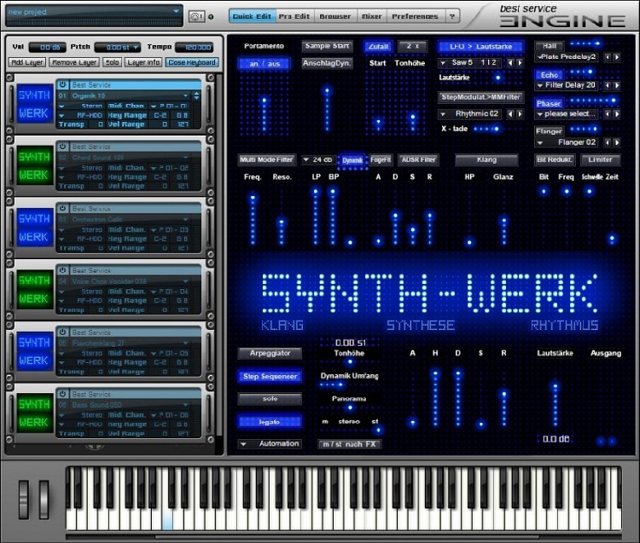Click the Arpeggiator button
This screenshot has height=543, width=640.
[270, 353]
